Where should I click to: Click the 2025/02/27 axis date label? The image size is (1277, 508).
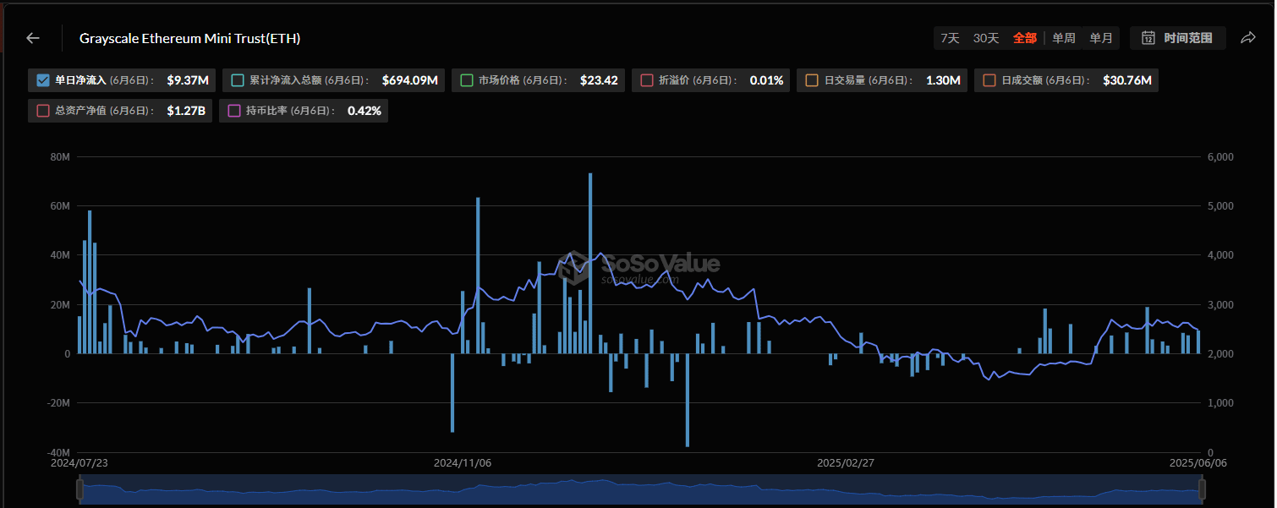[x=846, y=463]
